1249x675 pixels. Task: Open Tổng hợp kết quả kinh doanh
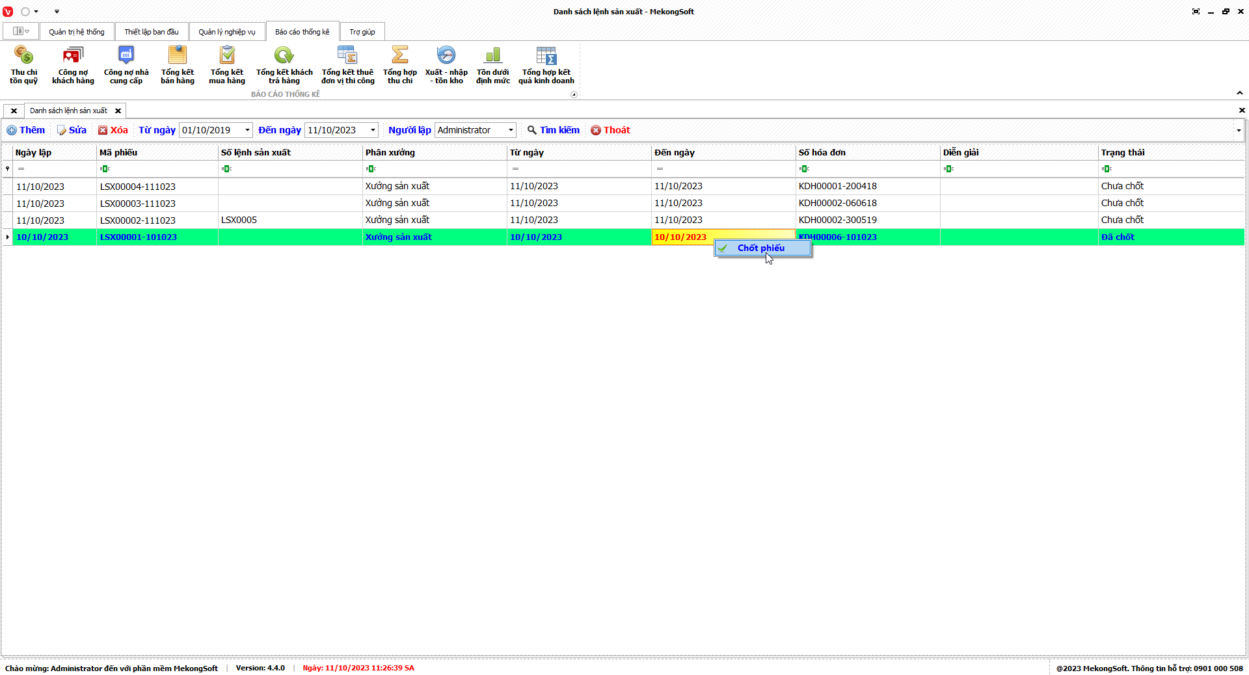coord(546,65)
